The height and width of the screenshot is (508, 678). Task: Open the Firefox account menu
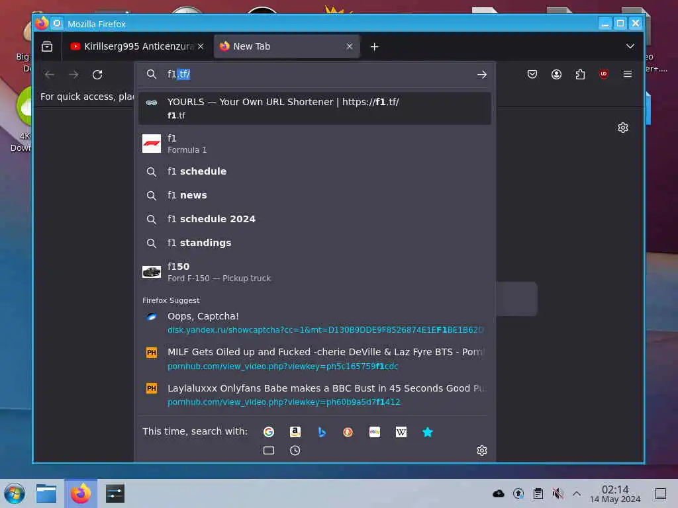click(556, 74)
